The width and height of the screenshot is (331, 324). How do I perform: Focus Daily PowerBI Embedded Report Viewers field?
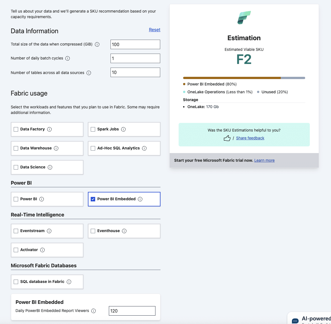tap(132, 311)
